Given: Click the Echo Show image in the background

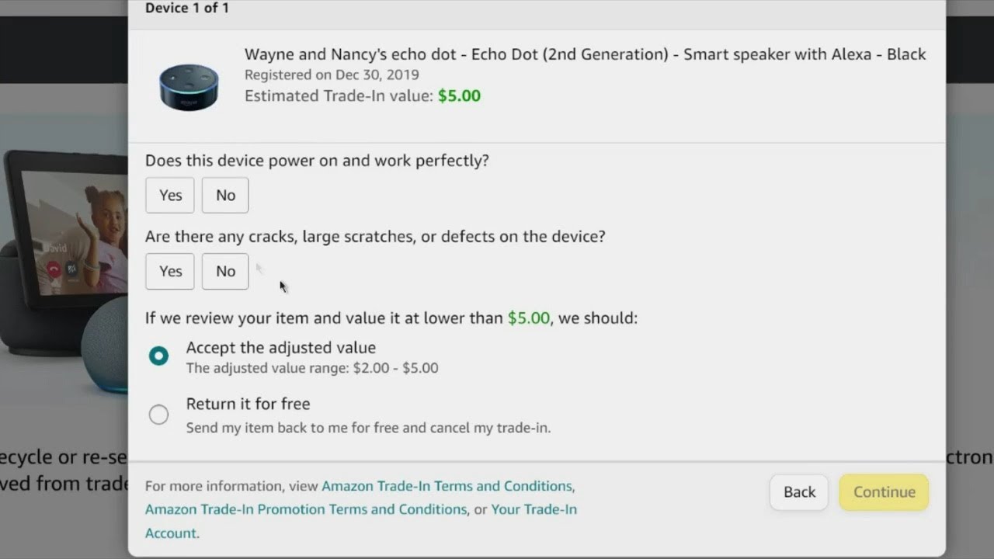Looking at the screenshot, I should click(70, 225).
